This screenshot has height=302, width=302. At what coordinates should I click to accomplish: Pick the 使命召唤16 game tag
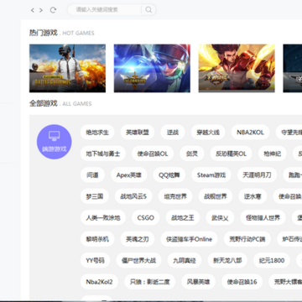pos(242,282)
